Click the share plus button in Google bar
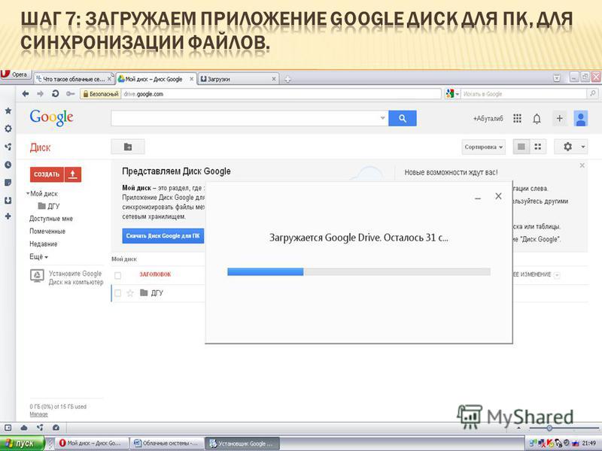 coord(559,119)
